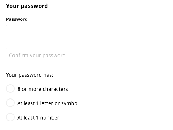Click the characters length requirement row
Image resolution: width=173 pixels, height=130 pixels.
pyautogui.click(x=37, y=89)
